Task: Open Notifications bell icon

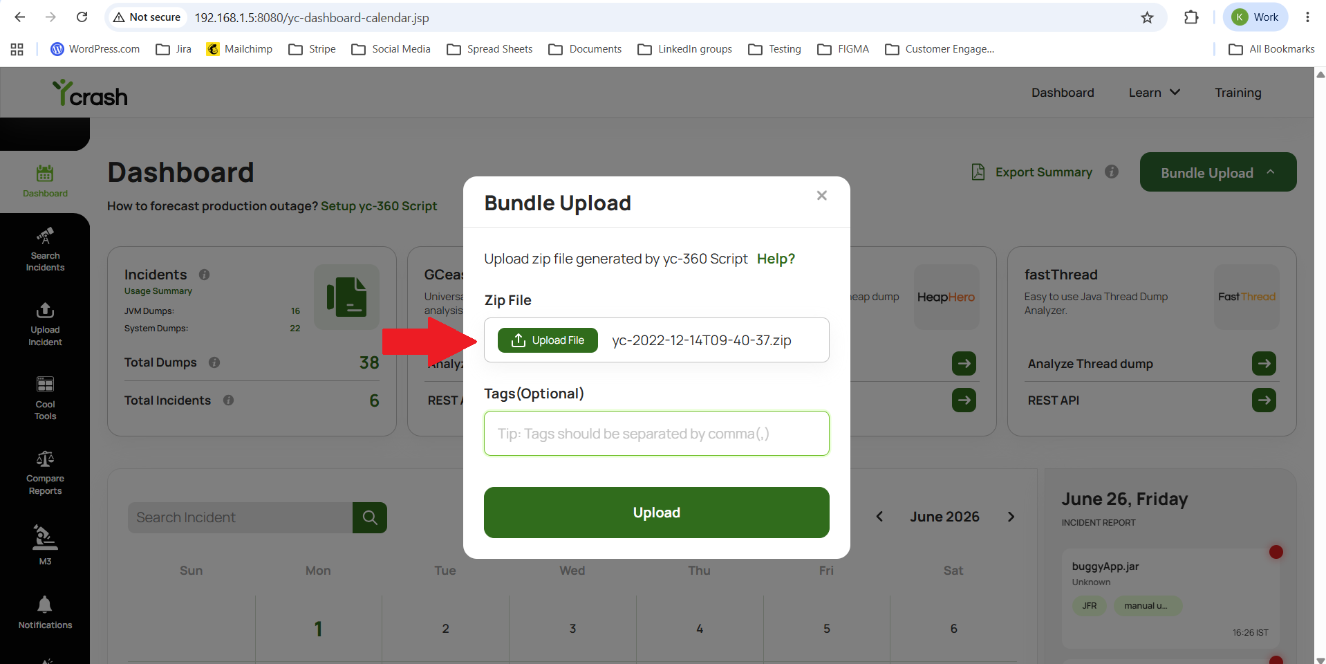Action: pos(45,612)
